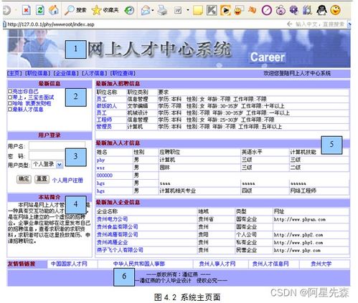Click the printer icon in toolbar
The width and height of the screenshot is (358, 303).
pos(163,10)
